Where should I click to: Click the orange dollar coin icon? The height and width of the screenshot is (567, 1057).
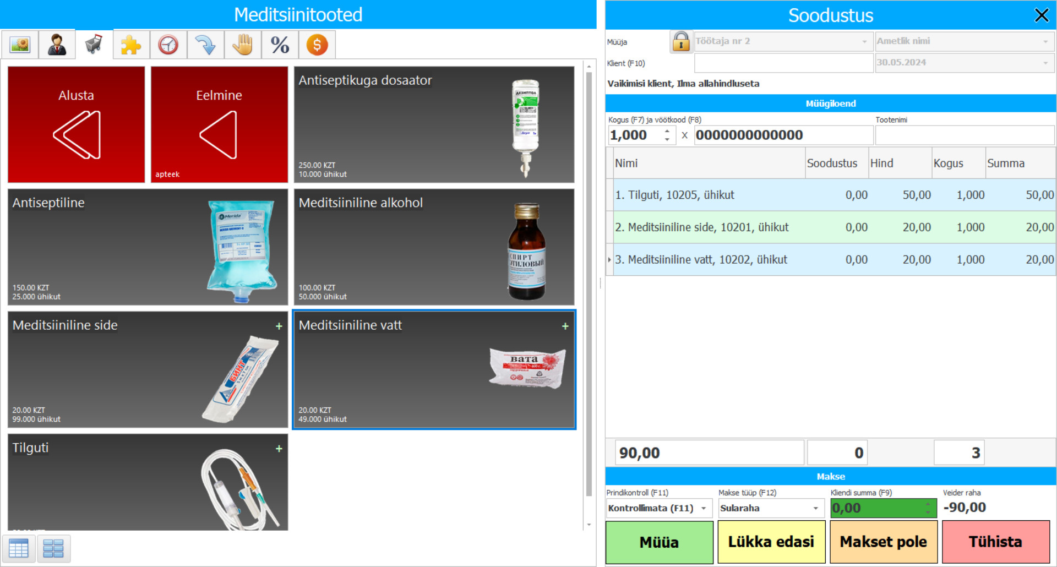tap(317, 45)
